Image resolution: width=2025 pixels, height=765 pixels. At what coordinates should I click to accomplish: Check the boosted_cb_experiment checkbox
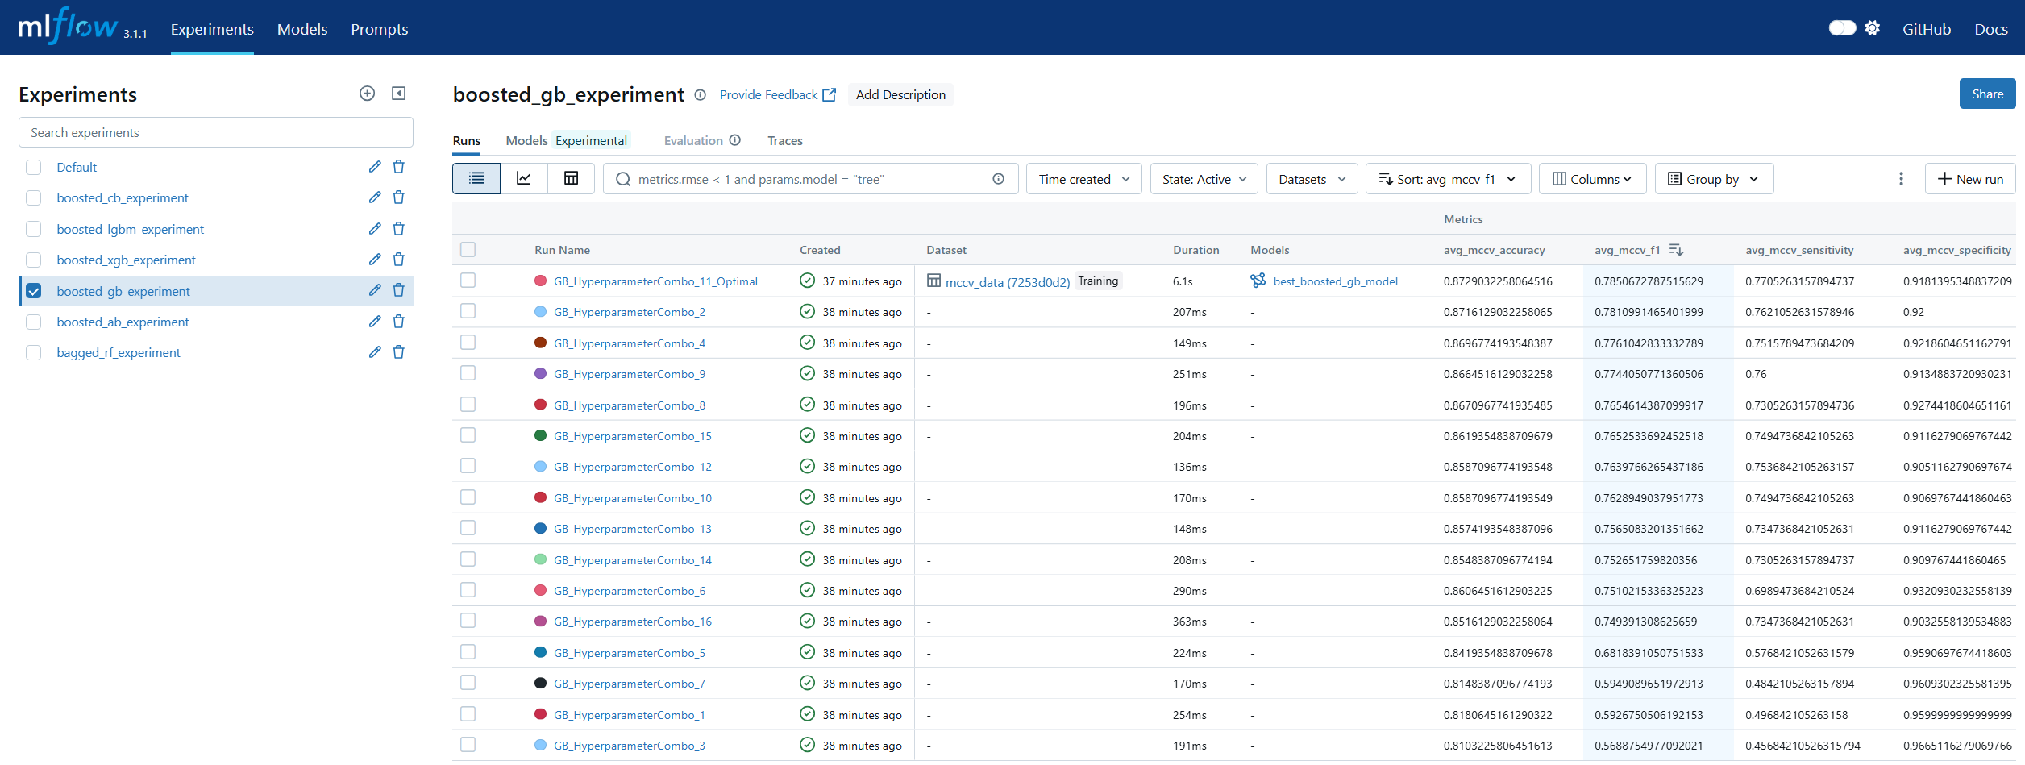tap(34, 197)
